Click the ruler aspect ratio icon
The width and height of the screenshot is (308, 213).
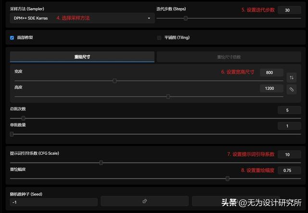tap(292, 90)
